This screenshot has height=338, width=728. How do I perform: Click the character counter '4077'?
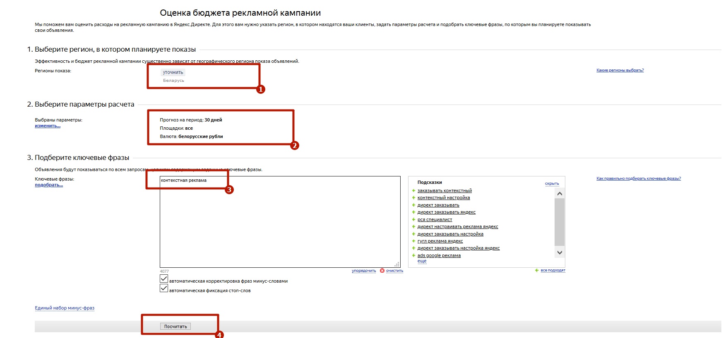(164, 271)
